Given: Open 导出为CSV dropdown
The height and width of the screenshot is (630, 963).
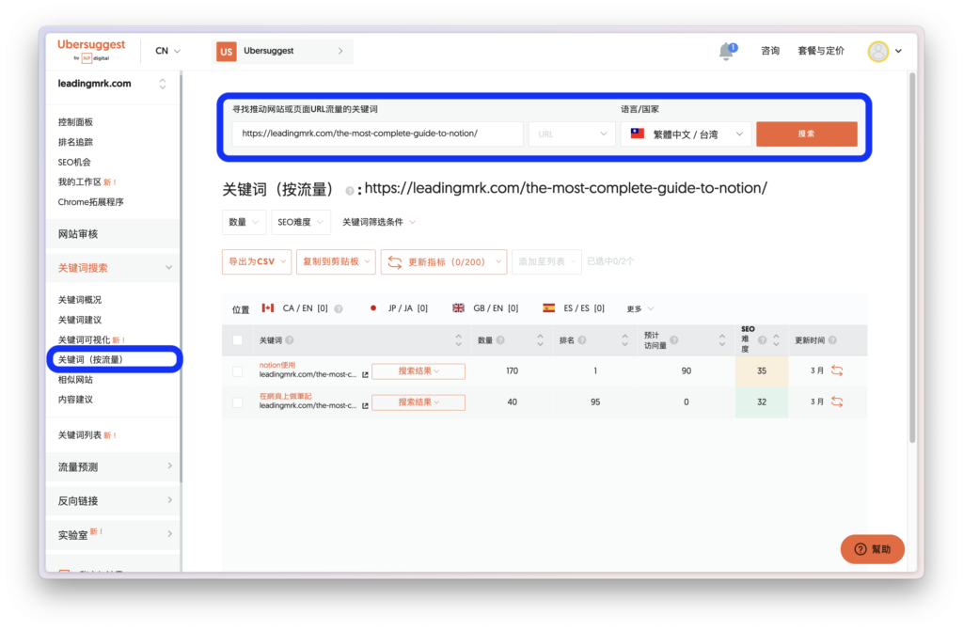Looking at the screenshot, I should coord(257,261).
